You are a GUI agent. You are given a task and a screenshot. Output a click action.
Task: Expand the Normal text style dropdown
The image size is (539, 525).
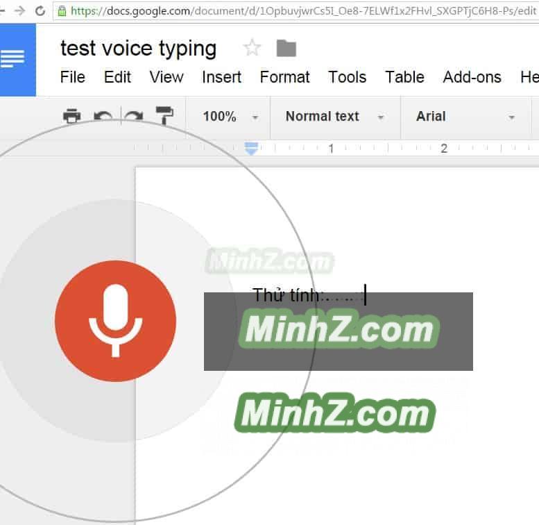334,117
